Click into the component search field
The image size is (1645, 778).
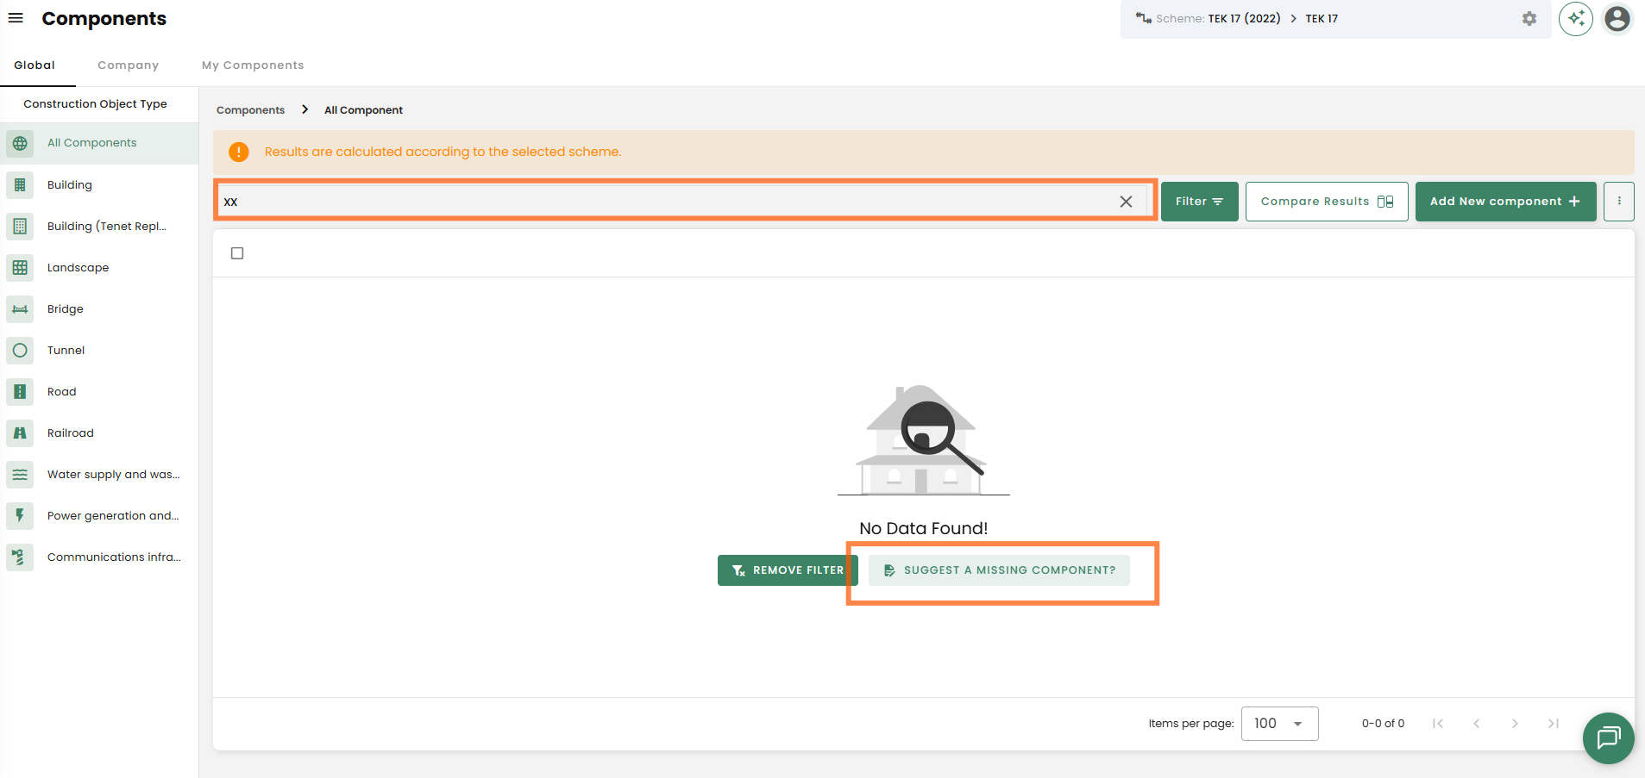tap(664, 202)
